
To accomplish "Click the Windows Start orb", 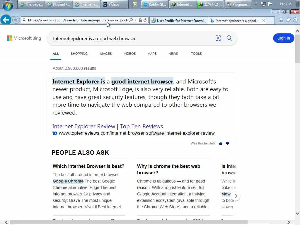I will pos(8,5).
